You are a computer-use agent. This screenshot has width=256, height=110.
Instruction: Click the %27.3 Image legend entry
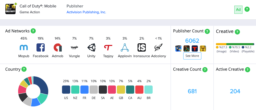point(221,49)
